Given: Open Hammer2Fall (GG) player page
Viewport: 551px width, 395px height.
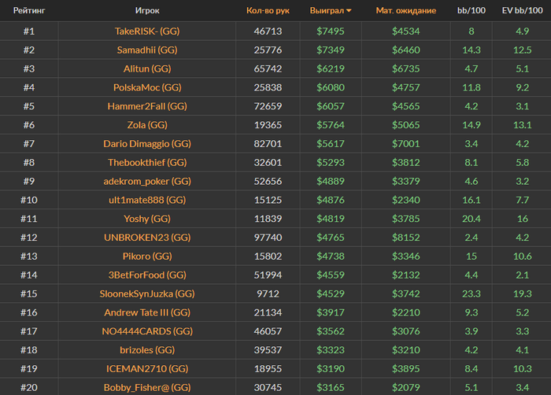Looking at the screenshot, I should click(147, 106).
